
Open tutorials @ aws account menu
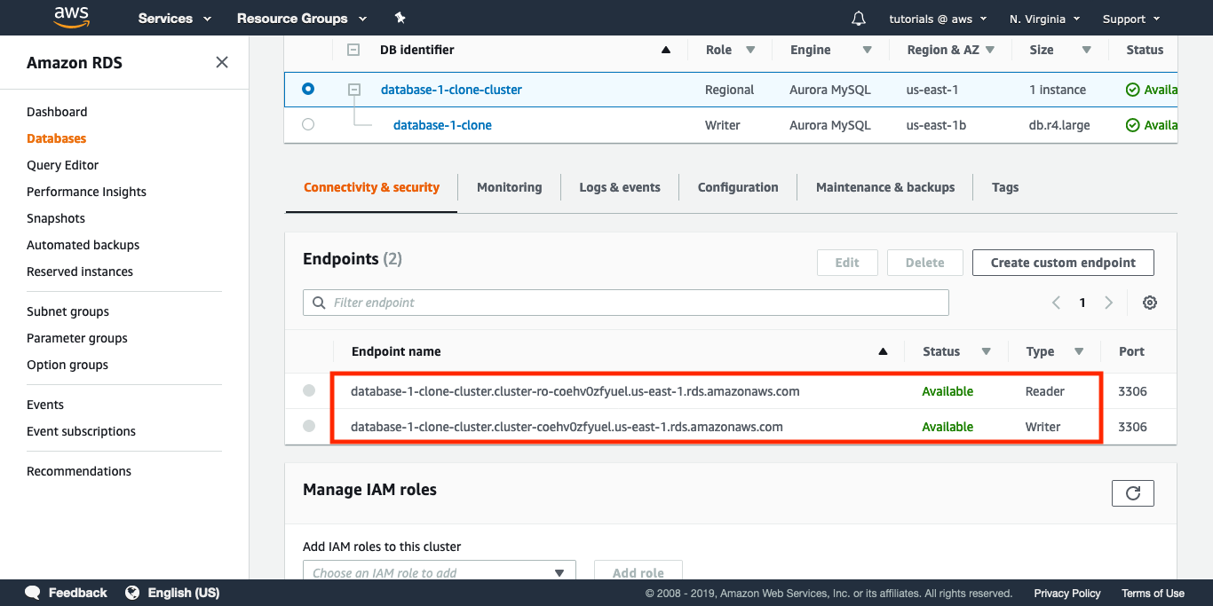click(939, 19)
